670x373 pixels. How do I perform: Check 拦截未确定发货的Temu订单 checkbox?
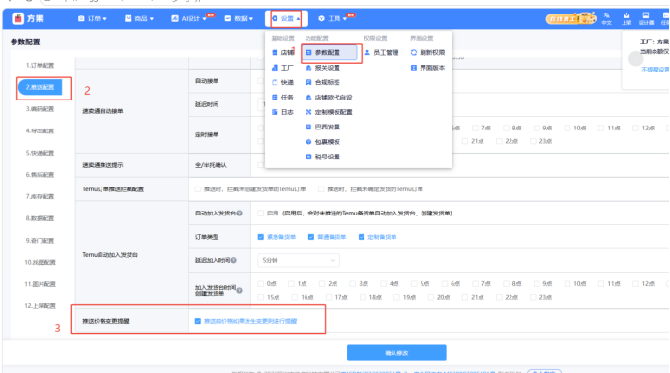321,189
